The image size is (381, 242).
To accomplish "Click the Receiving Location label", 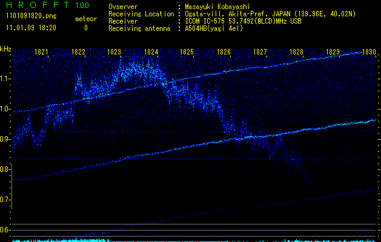I will point(141,14).
